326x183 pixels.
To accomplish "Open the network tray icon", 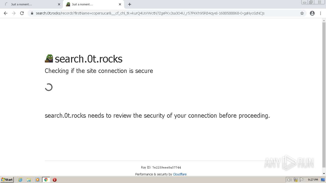I will (296, 180).
